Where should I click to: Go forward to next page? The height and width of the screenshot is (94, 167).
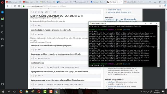[x=11, y=6]
